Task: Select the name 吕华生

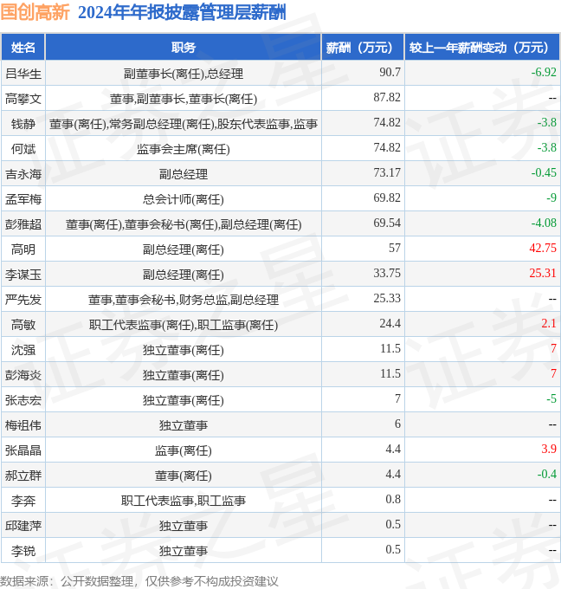Action: [23, 74]
